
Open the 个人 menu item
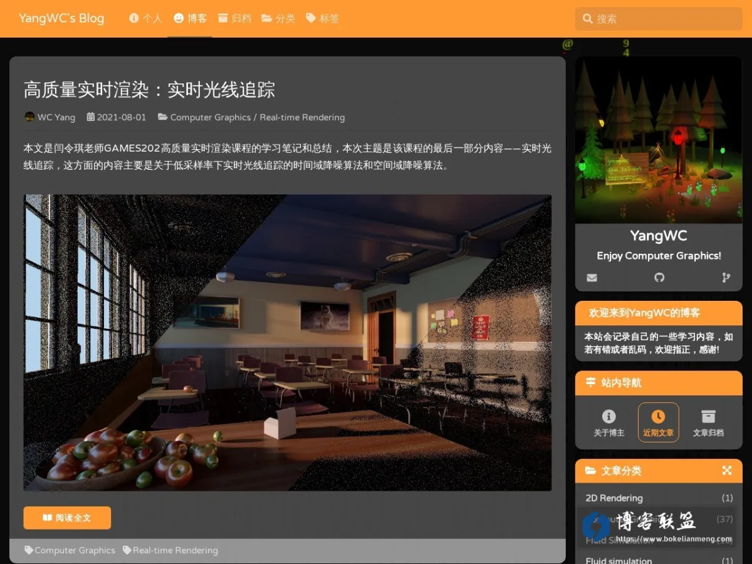pyautogui.click(x=145, y=18)
